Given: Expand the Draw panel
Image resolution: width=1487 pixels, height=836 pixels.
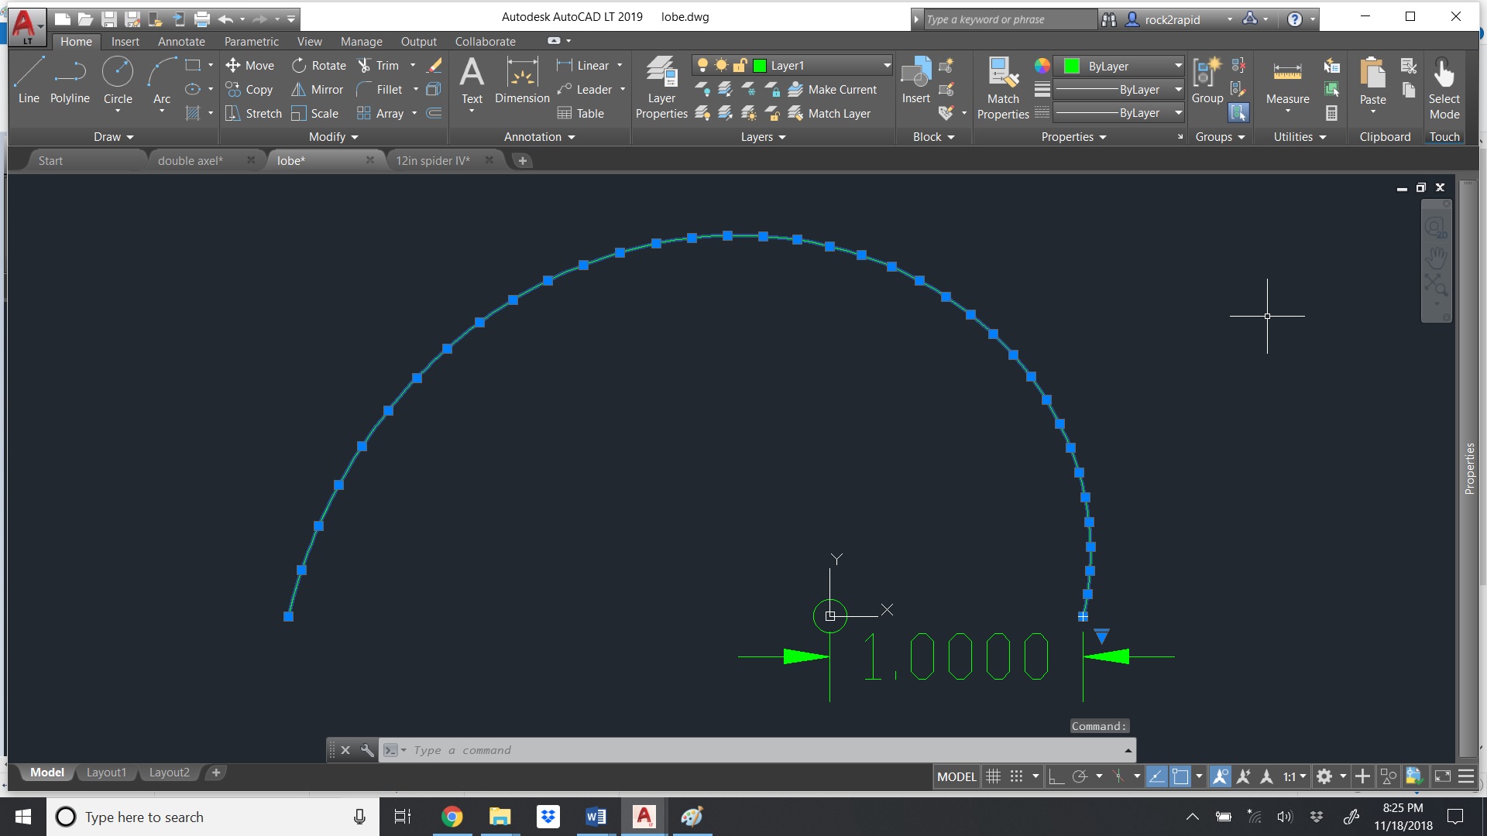Looking at the screenshot, I should [113, 137].
